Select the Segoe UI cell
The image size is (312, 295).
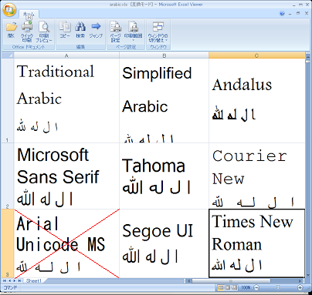(x=164, y=243)
